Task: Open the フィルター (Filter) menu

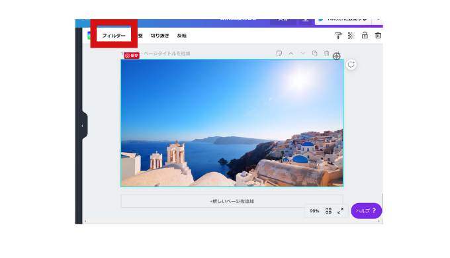Action: pyautogui.click(x=114, y=36)
